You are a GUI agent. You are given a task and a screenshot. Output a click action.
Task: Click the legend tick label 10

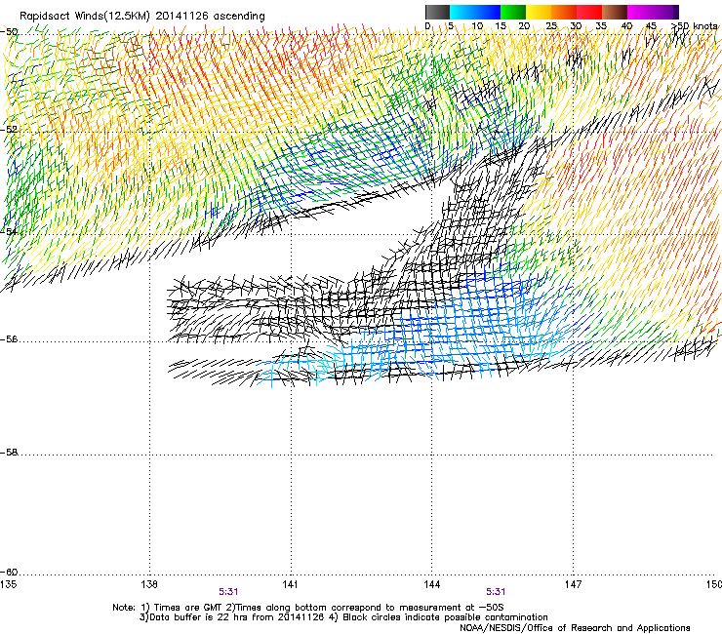point(477,25)
